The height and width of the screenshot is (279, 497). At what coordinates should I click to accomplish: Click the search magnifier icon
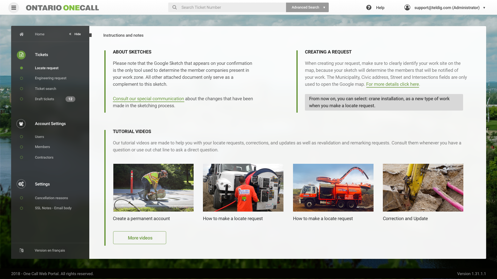click(174, 7)
